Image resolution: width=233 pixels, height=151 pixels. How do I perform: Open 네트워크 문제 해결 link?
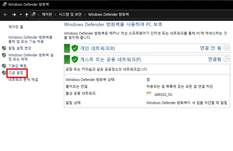point(23,80)
